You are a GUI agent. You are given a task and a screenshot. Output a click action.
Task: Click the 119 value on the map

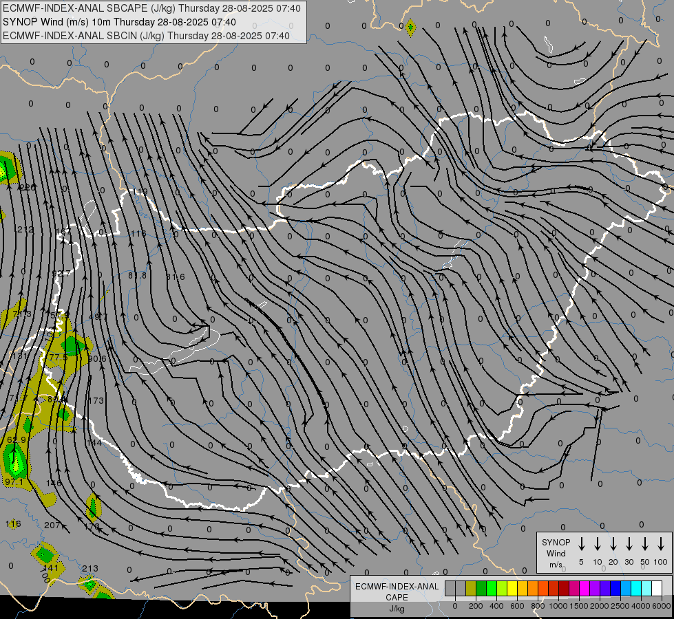point(140,192)
